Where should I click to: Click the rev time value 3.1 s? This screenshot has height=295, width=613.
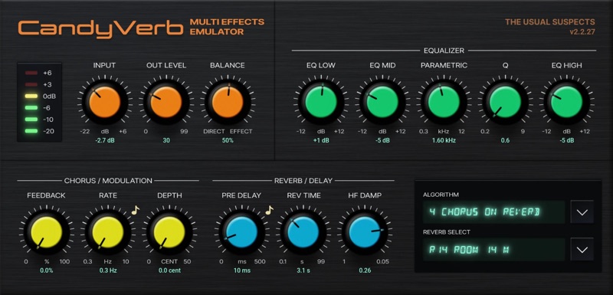pos(303,270)
